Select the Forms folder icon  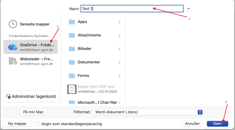[72, 76]
